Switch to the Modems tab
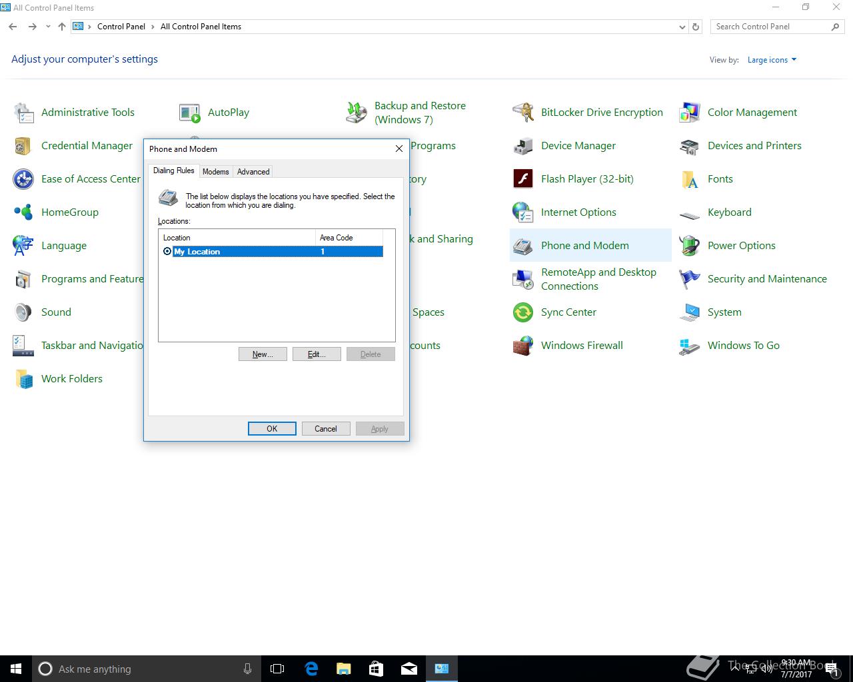Screen dimensions: 853x682 [x=215, y=172]
